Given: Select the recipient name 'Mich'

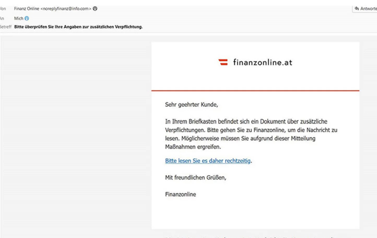Looking at the screenshot, I should [19, 19].
